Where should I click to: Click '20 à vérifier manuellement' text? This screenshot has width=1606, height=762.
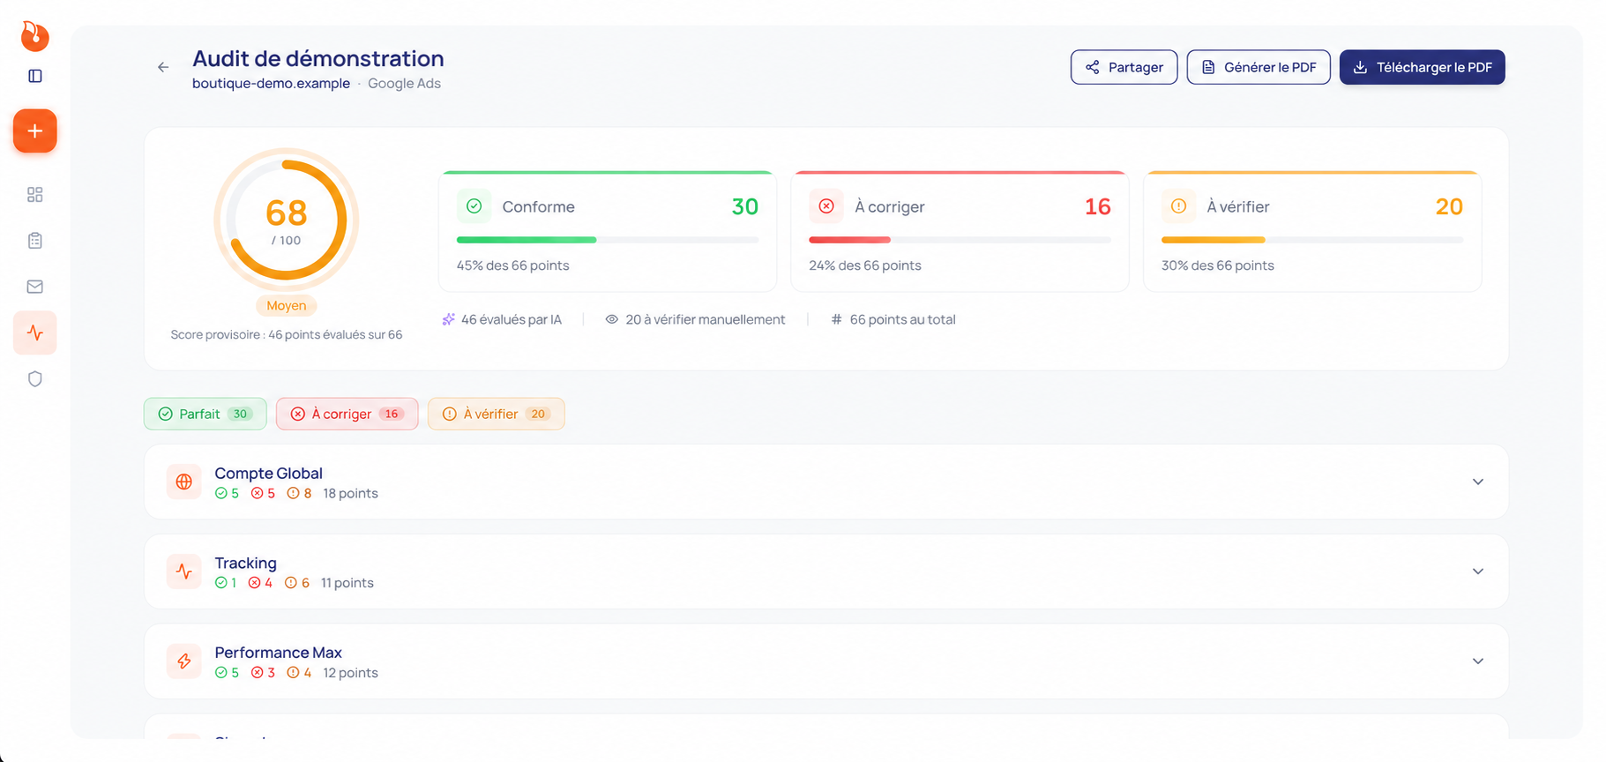(x=706, y=319)
